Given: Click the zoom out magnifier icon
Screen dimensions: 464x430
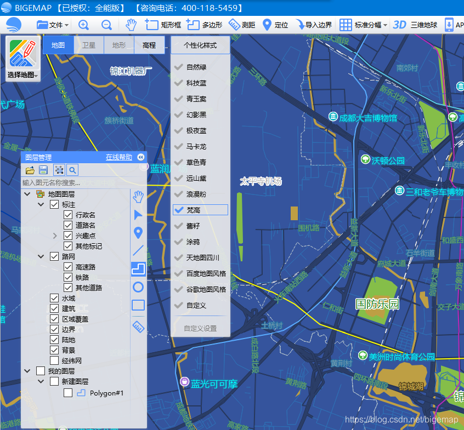Looking at the screenshot, I should tap(106, 25).
